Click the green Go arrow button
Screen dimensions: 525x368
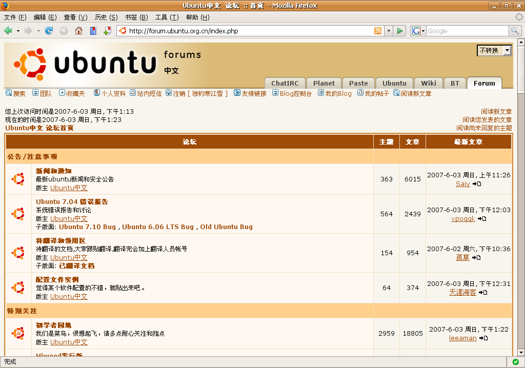(400, 31)
